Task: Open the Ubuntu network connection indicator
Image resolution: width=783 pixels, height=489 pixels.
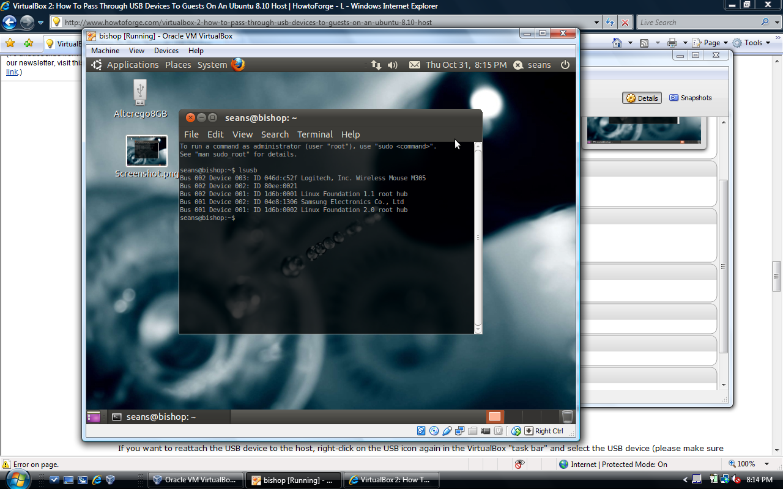Action: tap(376, 65)
